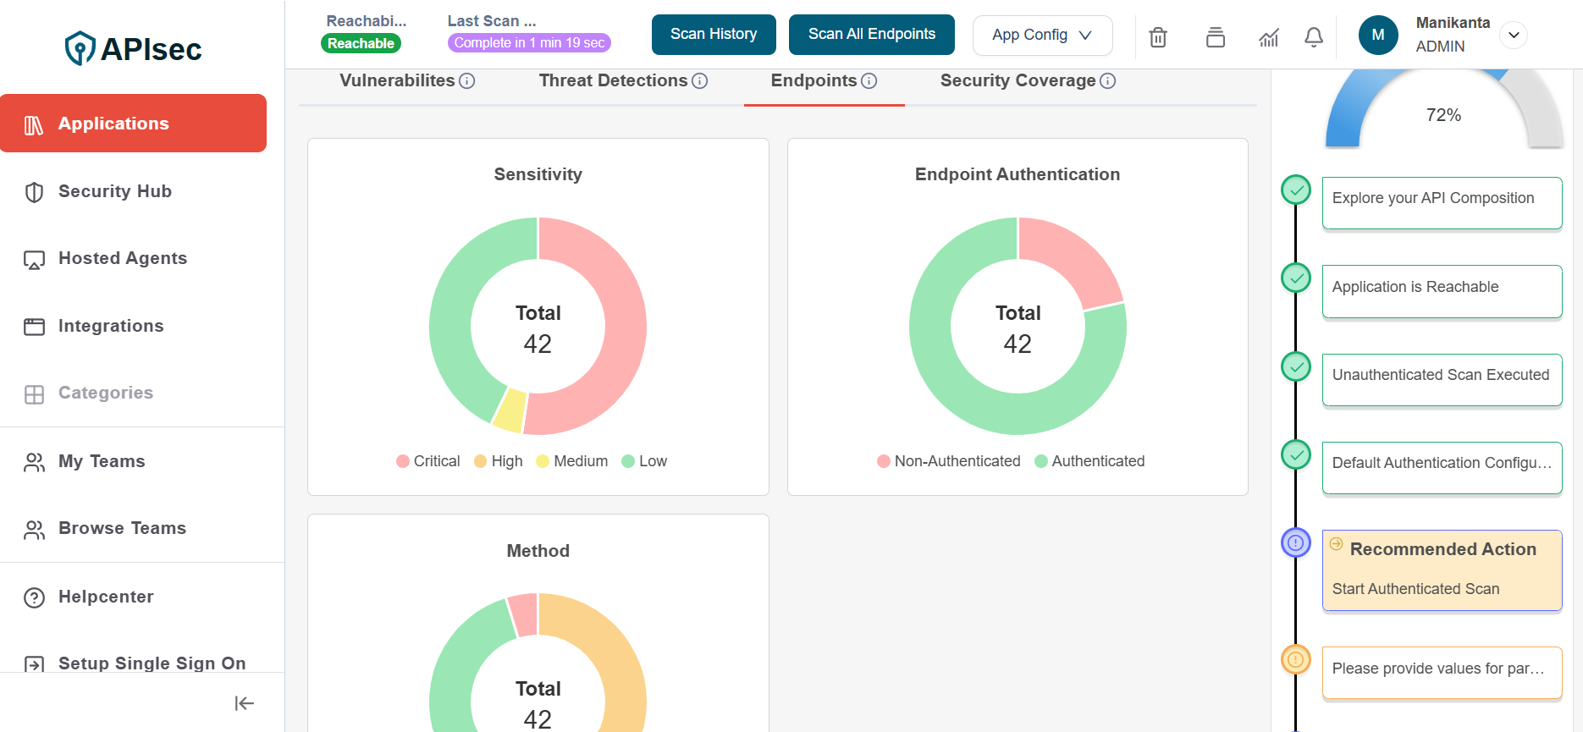The image size is (1583, 732).
Task: Open Security Hub from the sidebar
Action: click(115, 192)
